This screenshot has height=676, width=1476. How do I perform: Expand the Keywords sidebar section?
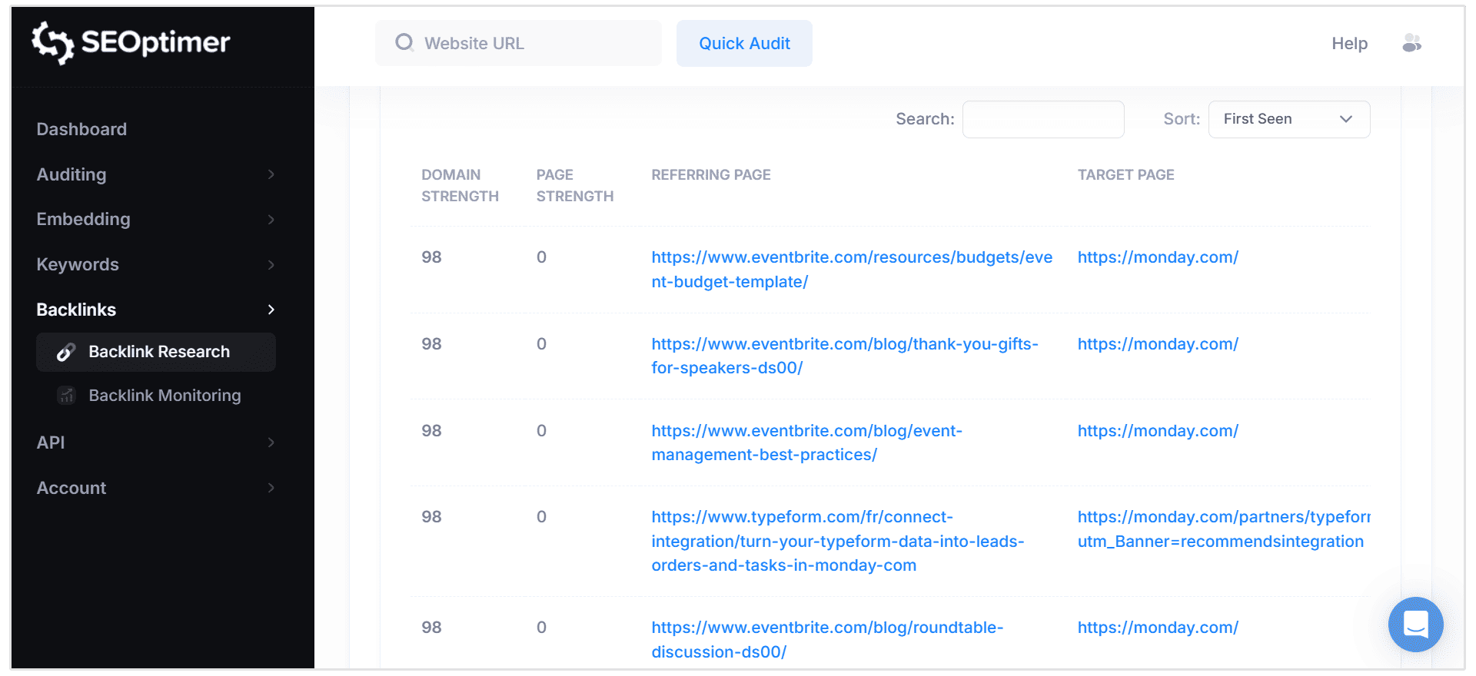click(x=78, y=264)
